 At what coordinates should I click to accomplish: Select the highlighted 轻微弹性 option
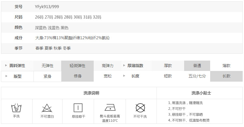(x=77, y=66)
